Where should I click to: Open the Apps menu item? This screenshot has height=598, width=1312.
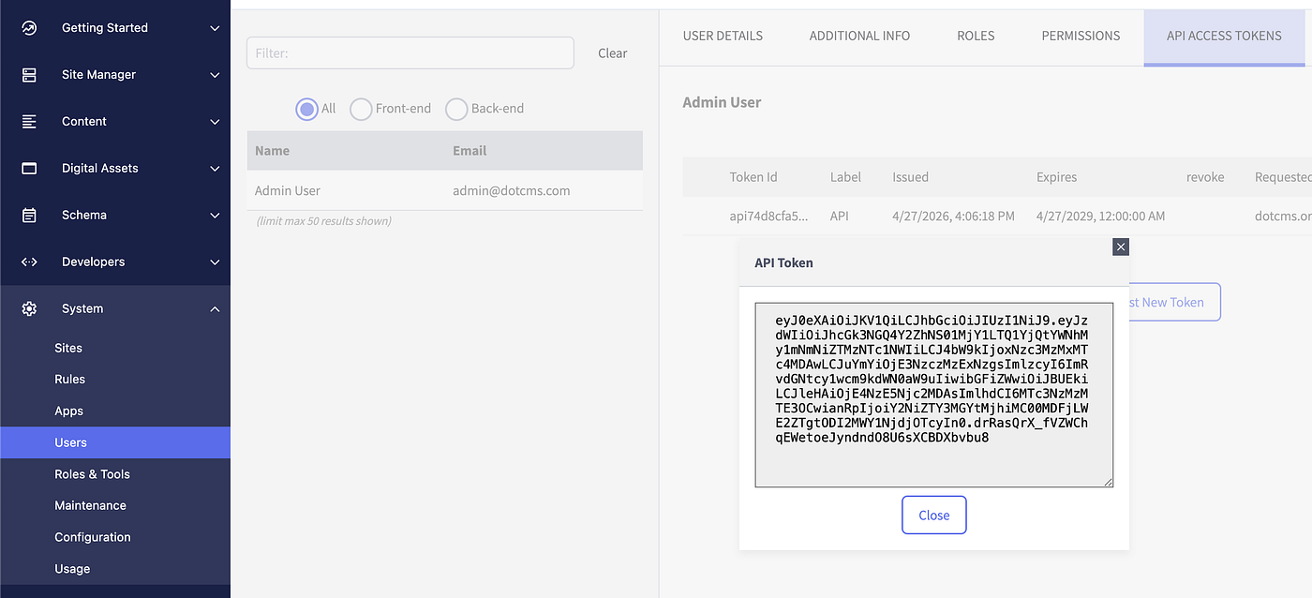(114, 411)
